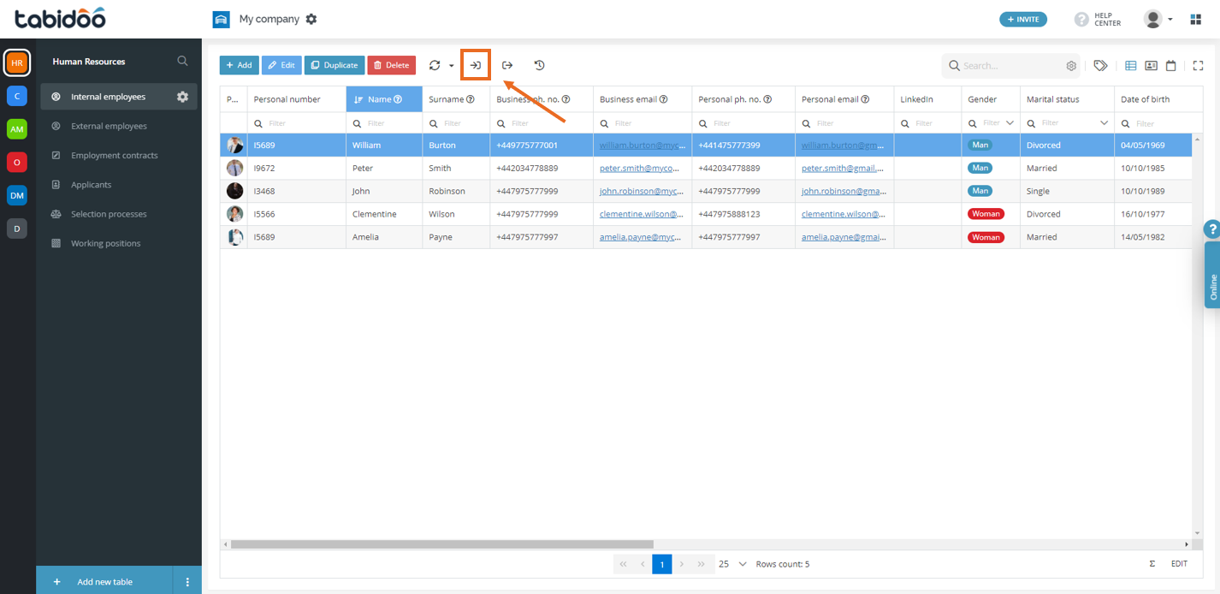Select the export records icon

(x=506, y=65)
